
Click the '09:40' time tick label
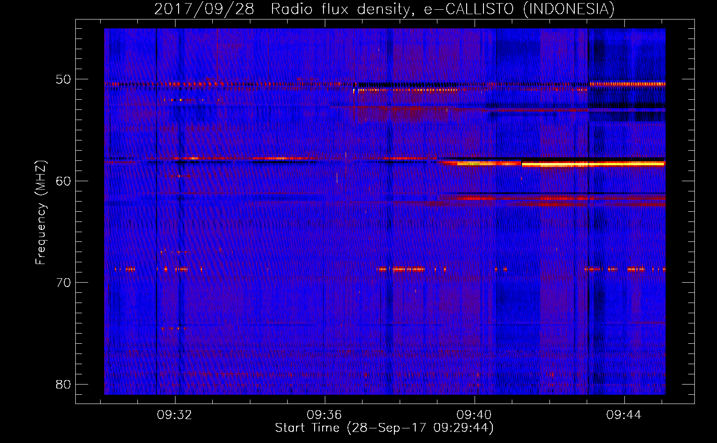[474, 415]
